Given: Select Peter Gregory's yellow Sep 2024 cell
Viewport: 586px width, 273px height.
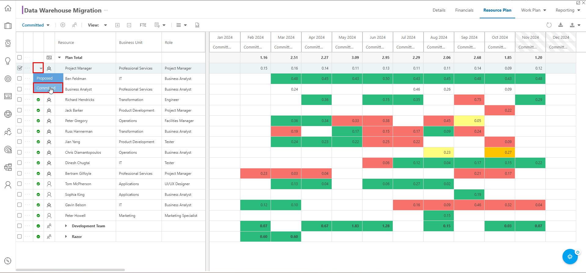Looking at the screenshot, I should click(x=469, y=120).
